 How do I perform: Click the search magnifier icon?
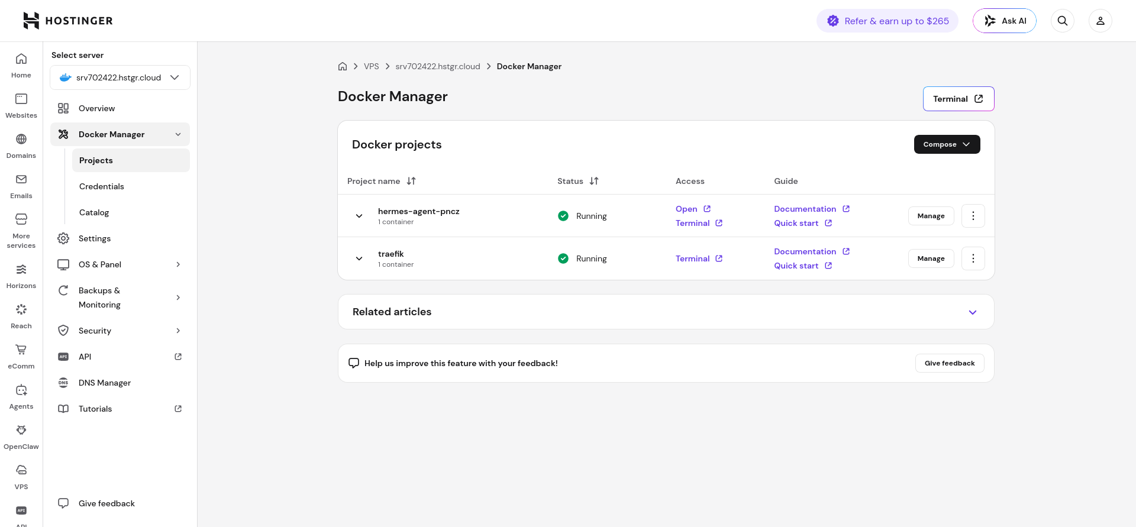pos(1063,21)
